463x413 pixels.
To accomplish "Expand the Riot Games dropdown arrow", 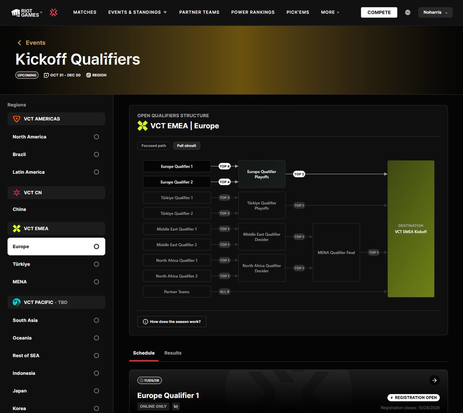I will click(x=42, y=13).
